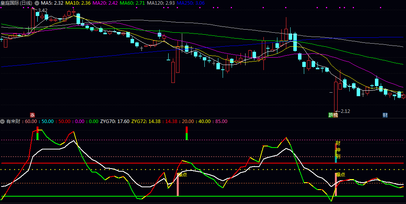The image size is (406, 204).
Task: Click the red 涨 marker icon
Action: click(x=33, y=115)
